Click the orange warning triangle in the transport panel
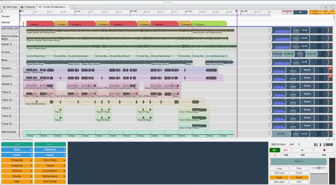Screen dimensions: 336x185 (x=275, y=155)
